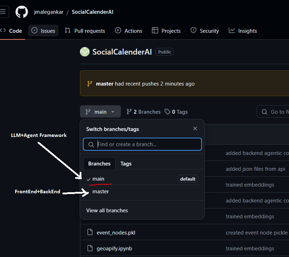Image resolution: width=289 pixels, height=257 pixels.
Task: Click the Branches count branch icon
Action: pyautogui.click(x=129, y=112)
